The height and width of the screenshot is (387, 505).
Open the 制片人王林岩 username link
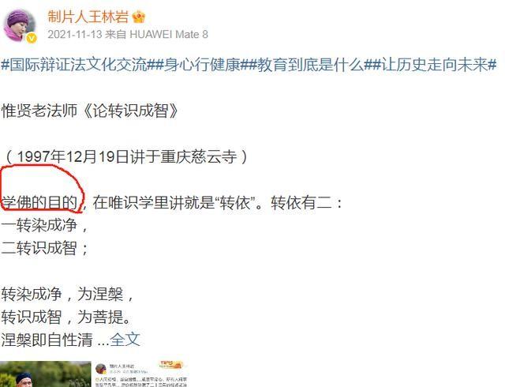pos(88,17)
